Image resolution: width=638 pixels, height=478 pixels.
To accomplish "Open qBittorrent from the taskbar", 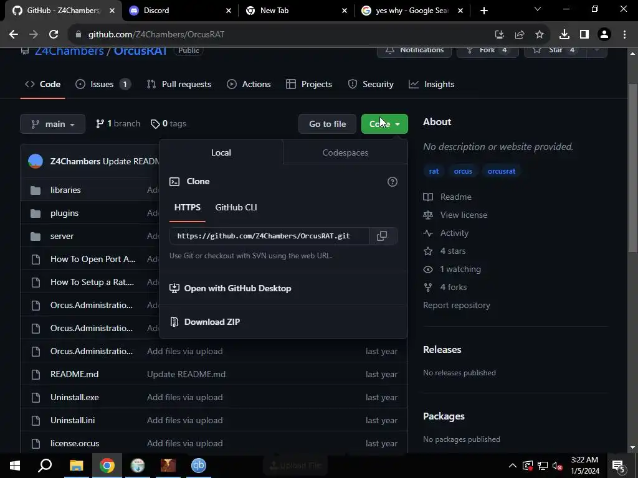I will (x=199, y=466).
